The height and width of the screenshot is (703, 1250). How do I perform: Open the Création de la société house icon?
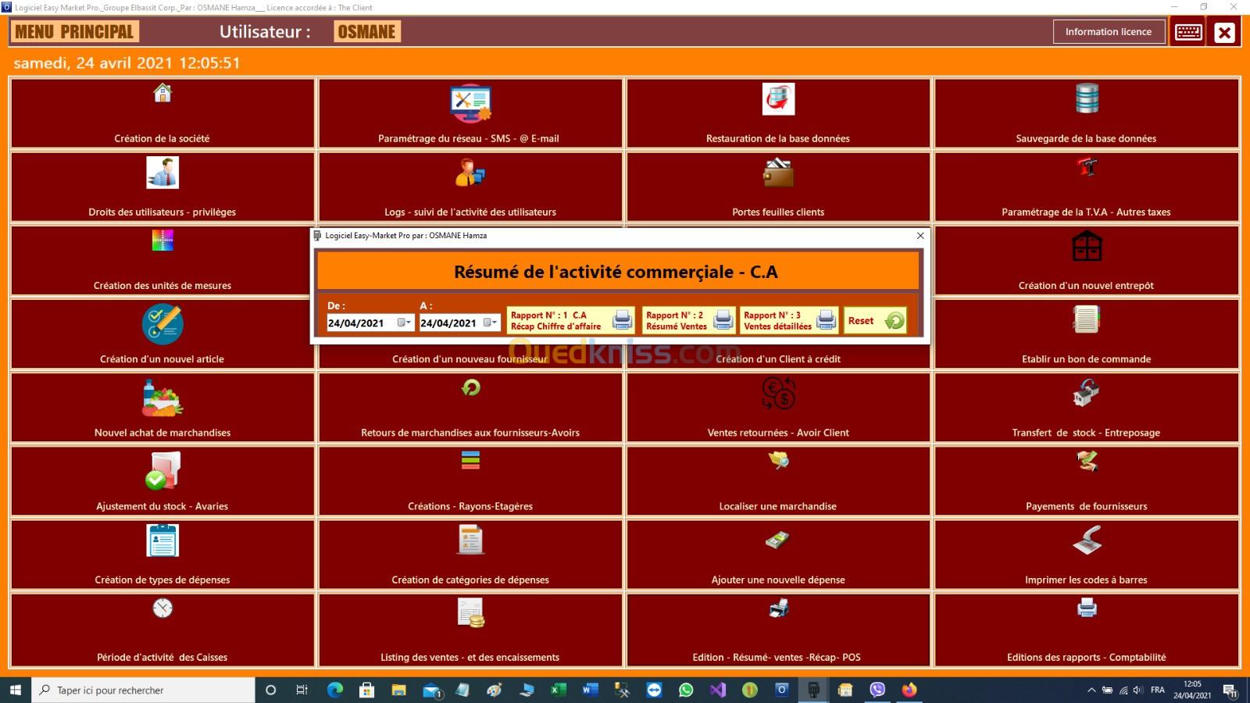162,94
